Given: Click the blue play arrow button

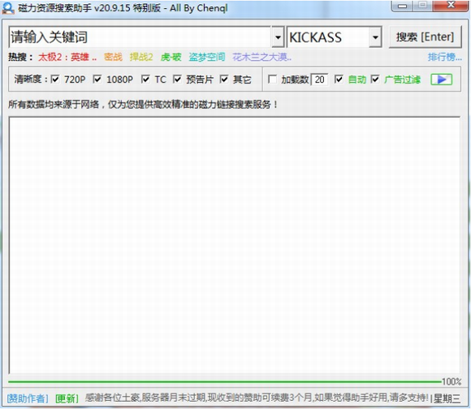Looking at the screenshot, I should tap(441, 80).
